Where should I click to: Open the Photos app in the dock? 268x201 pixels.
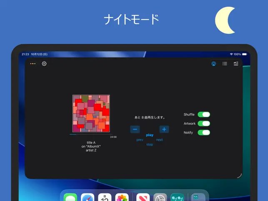(x=122, y=197)
